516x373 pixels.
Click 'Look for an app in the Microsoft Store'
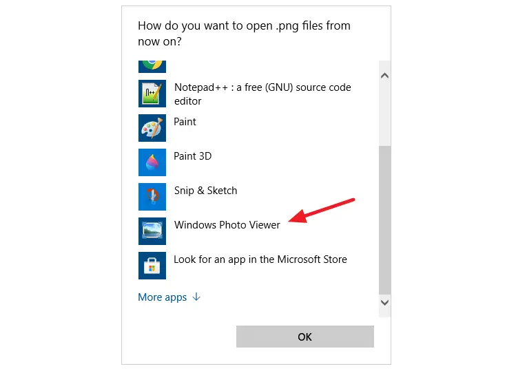coord(260,259)
